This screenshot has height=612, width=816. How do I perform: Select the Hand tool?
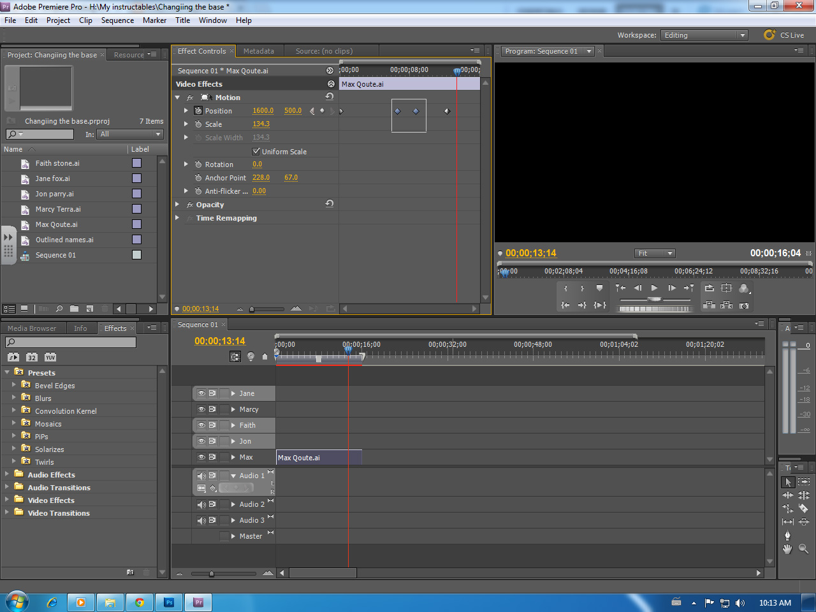[x=788, y=549]
